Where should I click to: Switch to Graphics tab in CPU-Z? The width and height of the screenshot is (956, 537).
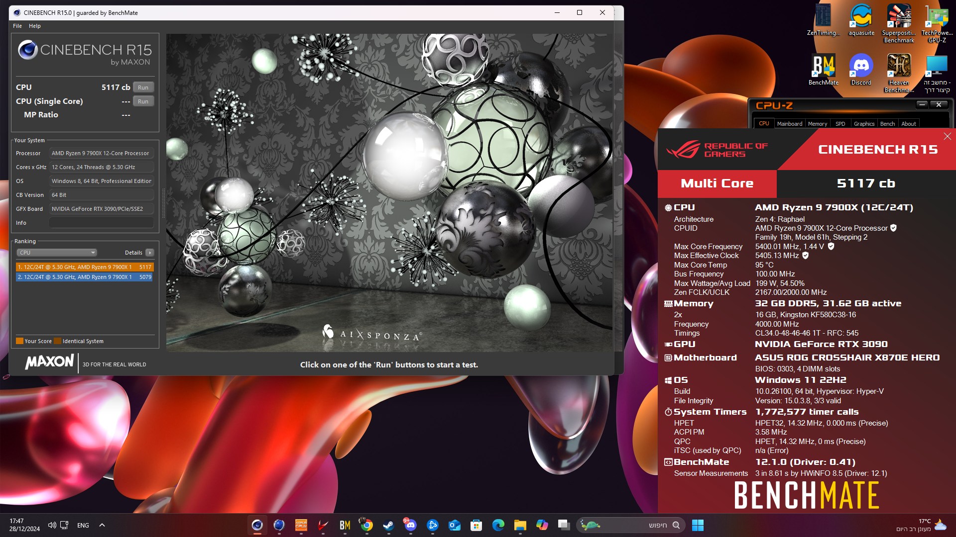click(864, 124)
